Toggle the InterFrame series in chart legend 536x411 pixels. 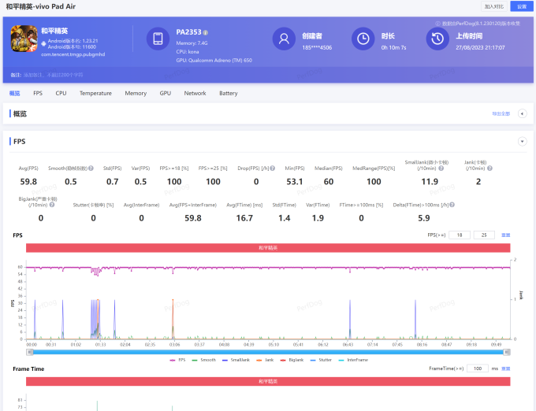coord(353,360)
